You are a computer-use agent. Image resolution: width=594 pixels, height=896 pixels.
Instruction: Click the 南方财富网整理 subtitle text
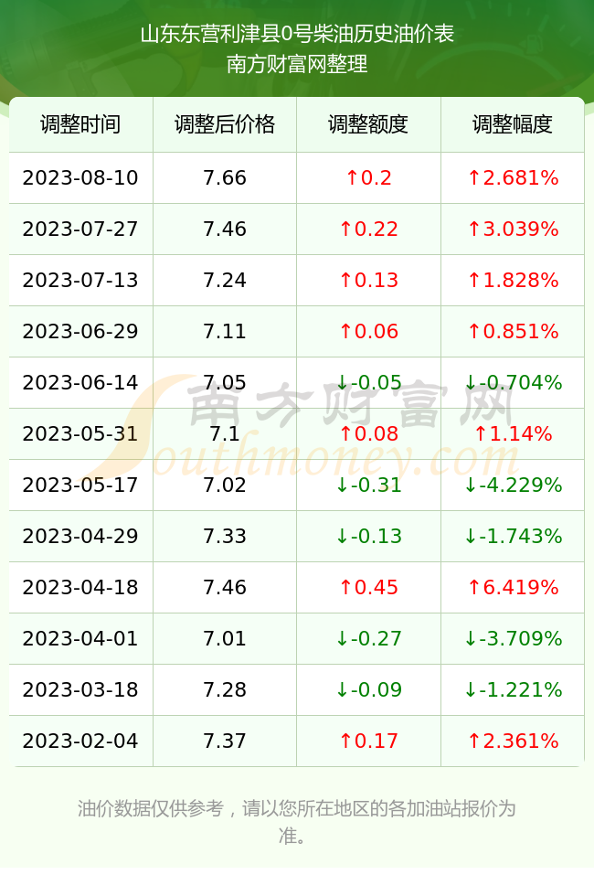tap(297, 64)
